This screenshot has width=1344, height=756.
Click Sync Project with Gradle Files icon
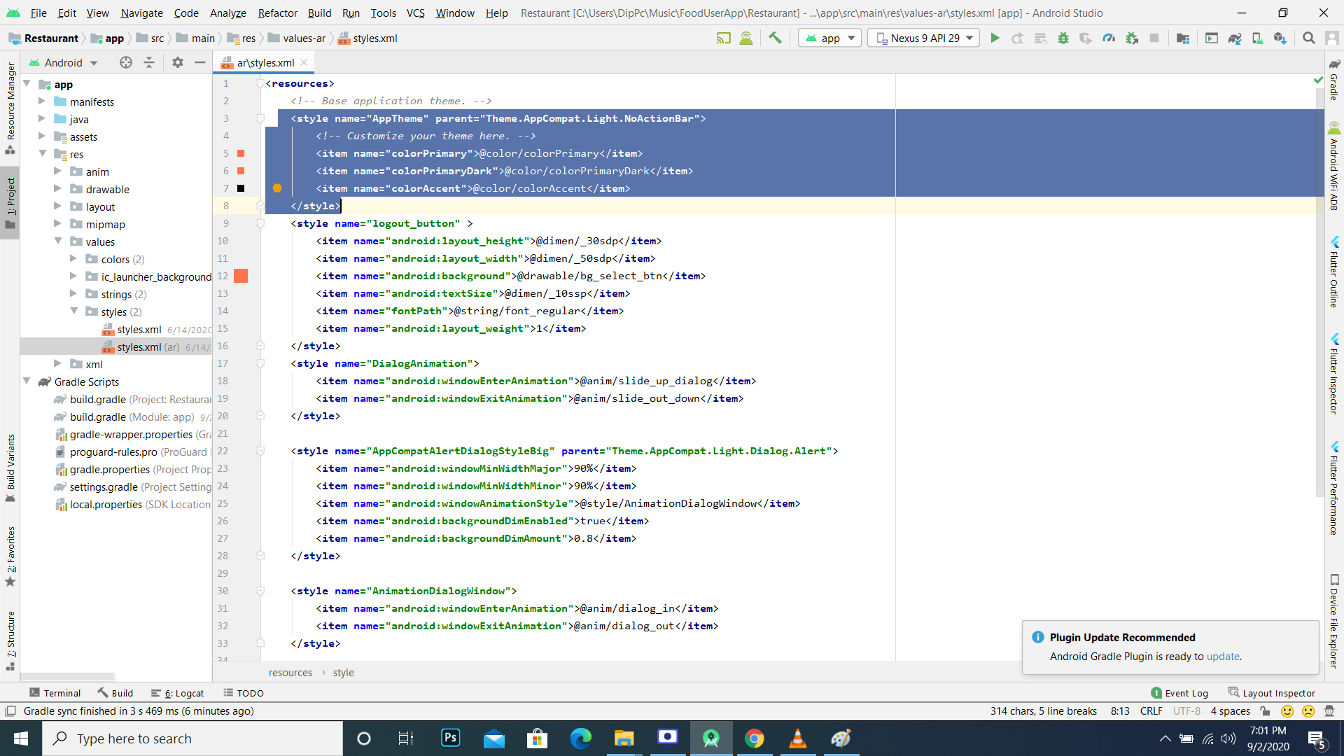1235,38
